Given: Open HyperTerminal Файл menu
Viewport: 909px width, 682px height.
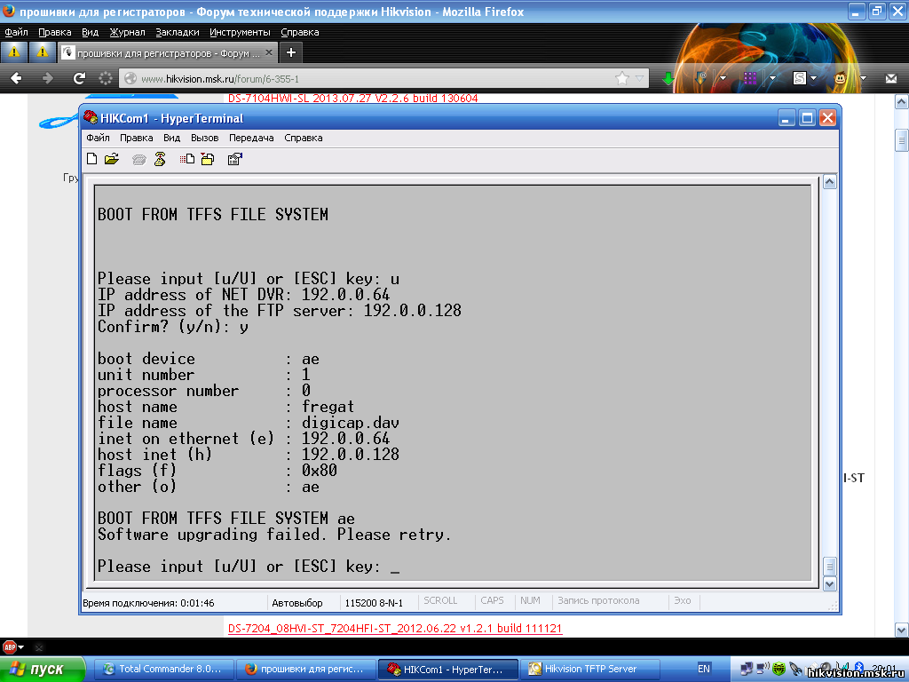Looking at the screenshot, I should click(98, 138).
